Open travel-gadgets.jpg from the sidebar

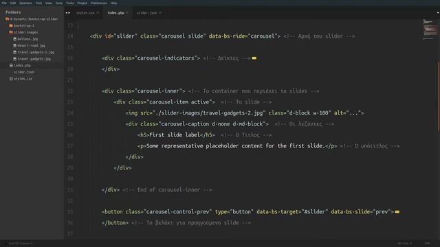(34, 59)
